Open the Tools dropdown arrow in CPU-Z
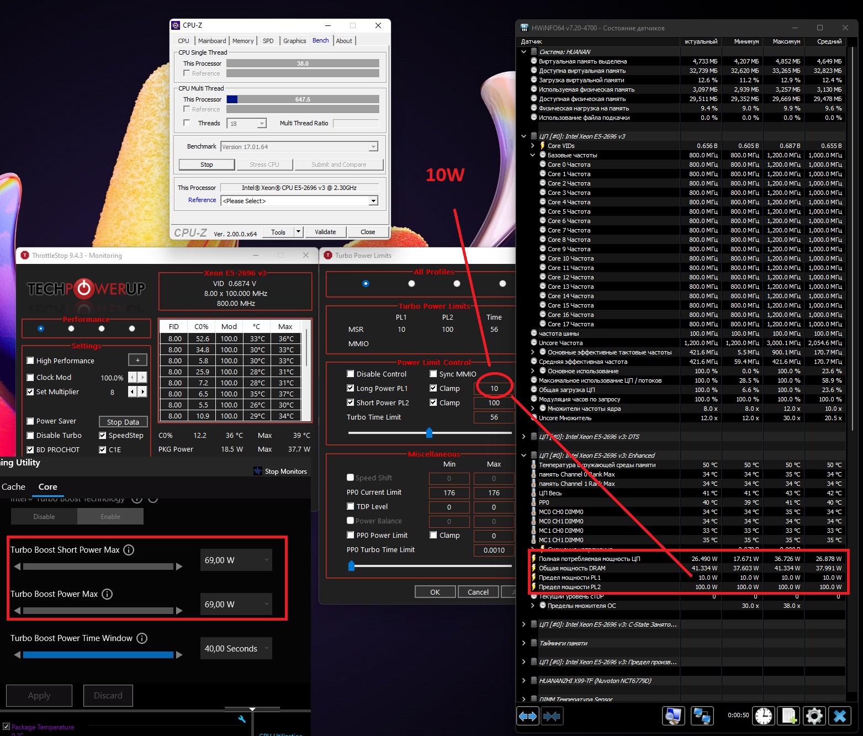This screenshot has width=863, height=736. [x=299, y=232]
